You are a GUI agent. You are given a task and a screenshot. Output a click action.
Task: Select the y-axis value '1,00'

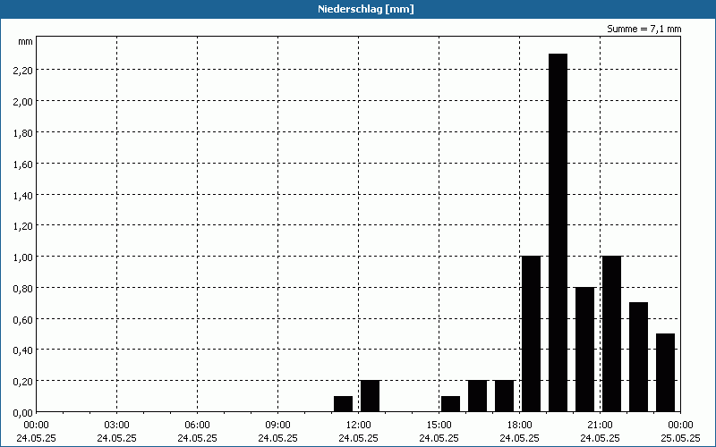pyautogui.click(x=23, y=257)
